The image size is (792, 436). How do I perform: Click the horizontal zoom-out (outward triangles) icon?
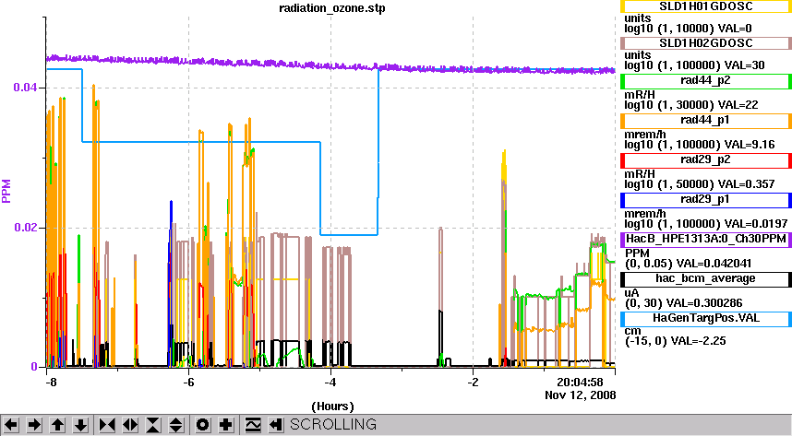coord(130,425)
